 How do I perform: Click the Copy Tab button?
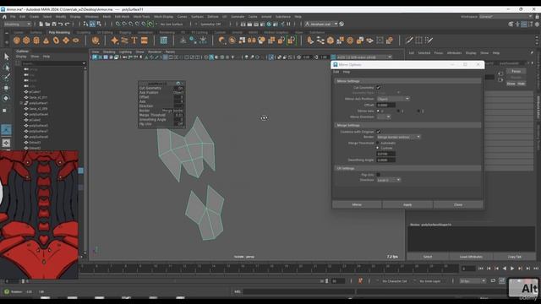click(515, 257)
